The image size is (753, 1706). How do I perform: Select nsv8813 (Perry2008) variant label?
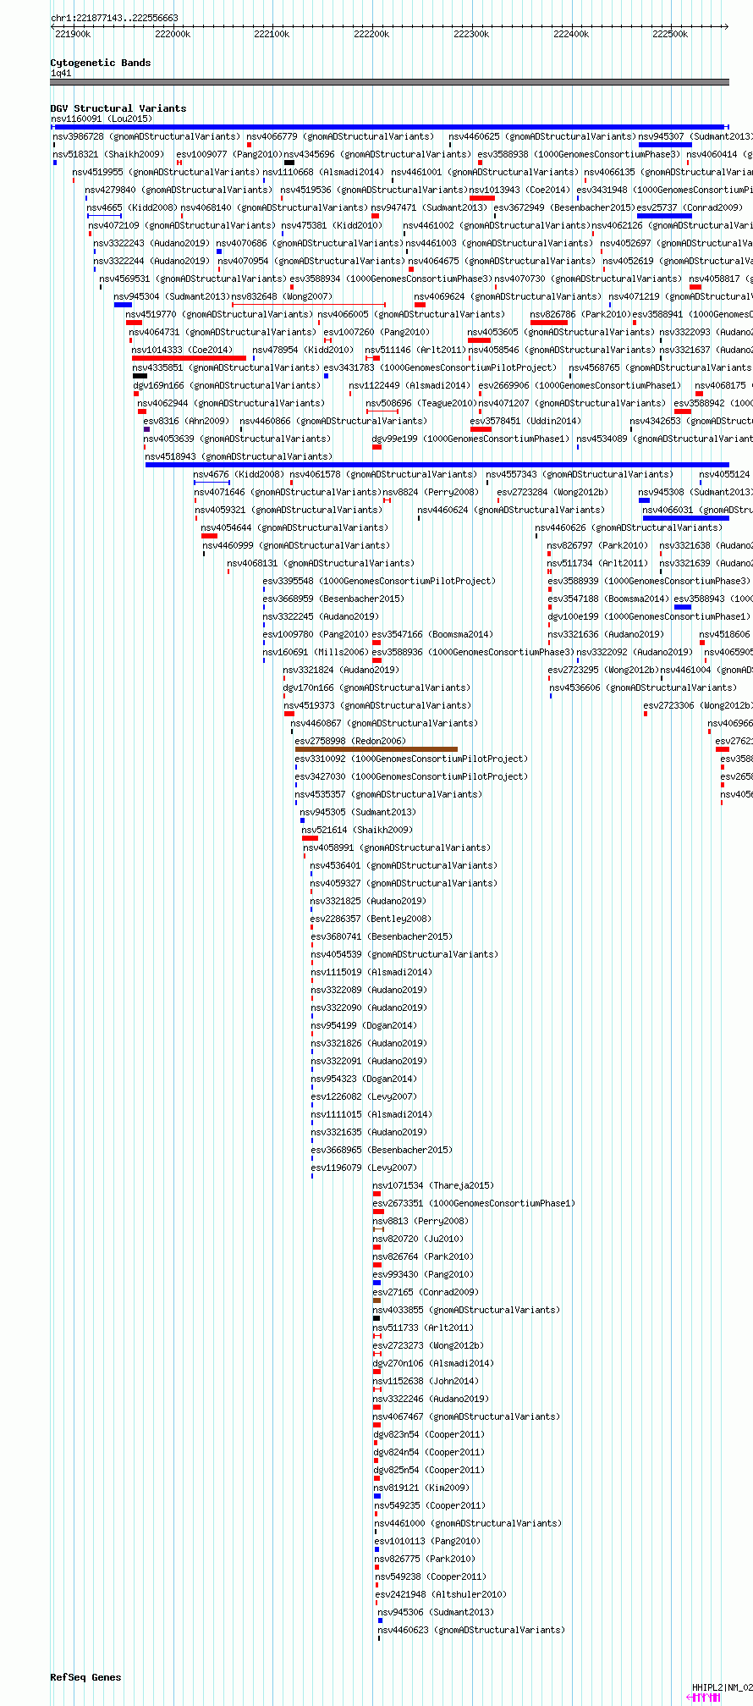tap(420, 1221)
